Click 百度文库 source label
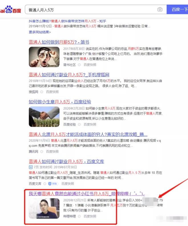This screenshot has height=226, width=188. pos(35,184)
